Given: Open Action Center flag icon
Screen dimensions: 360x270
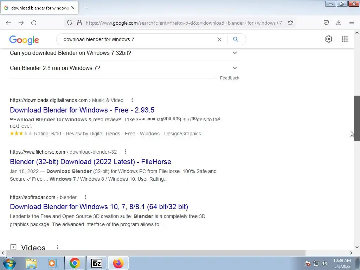Looking at the screenshot, I should click(308, 263).
